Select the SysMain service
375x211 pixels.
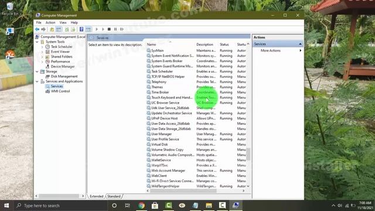[158, 50]
